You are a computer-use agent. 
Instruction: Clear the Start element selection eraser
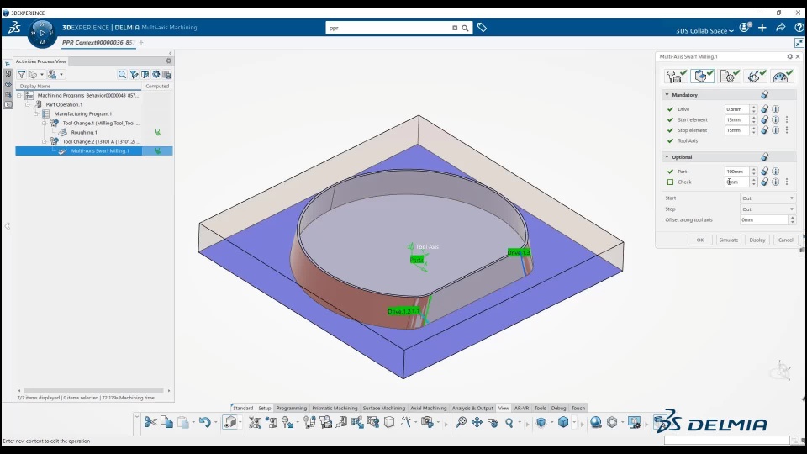764,119
